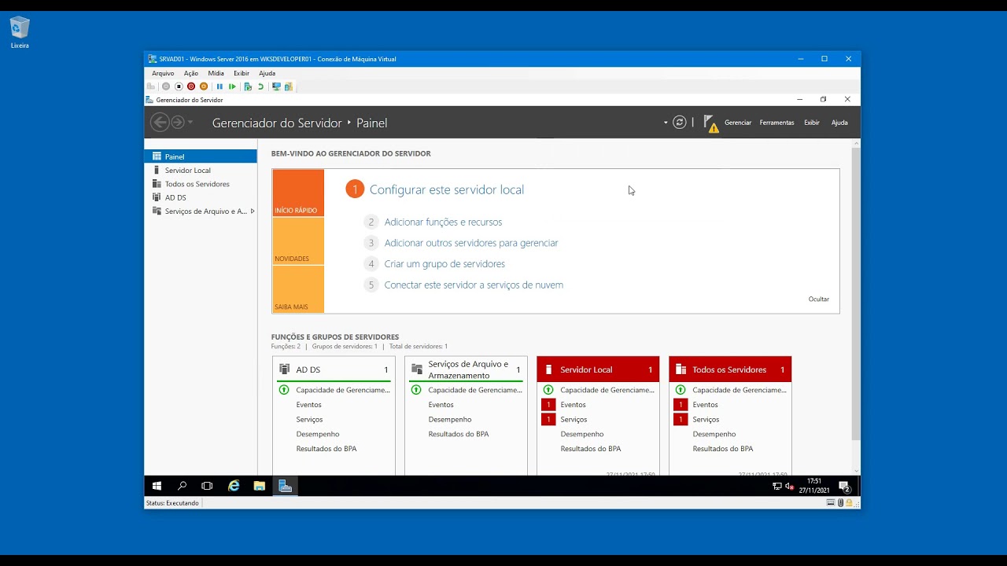Open File Explorer from guest taskbar
Viewport: 1007px width, 566px height.
[259, 486]
